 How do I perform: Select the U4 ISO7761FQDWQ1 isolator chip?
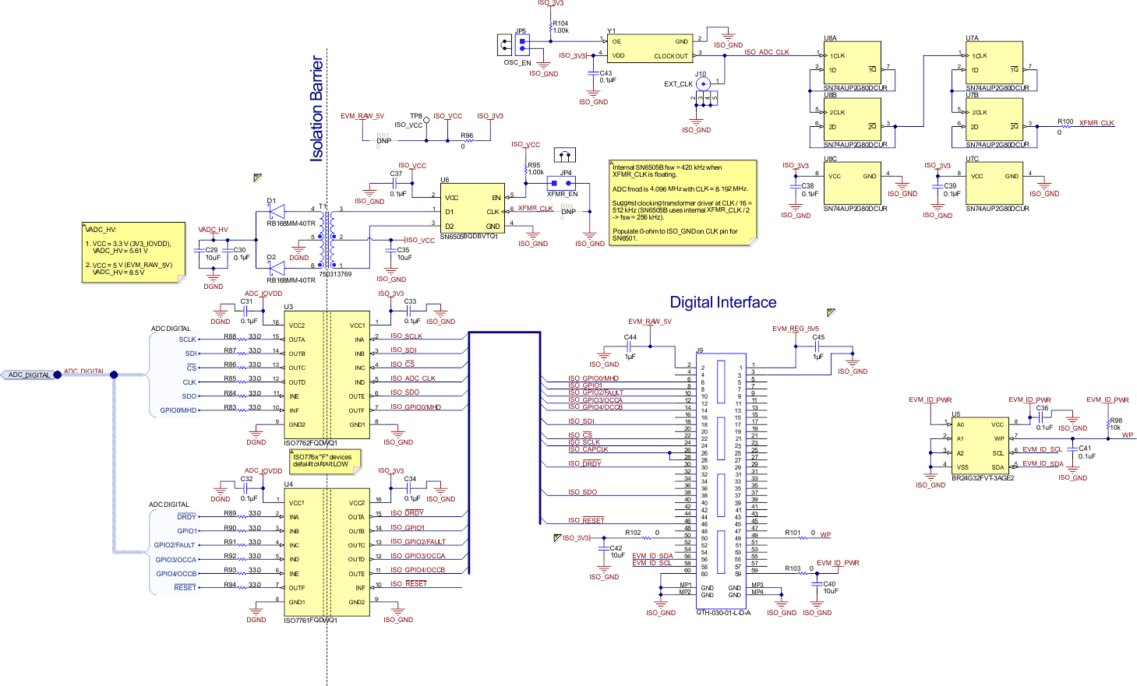point(327,552)
